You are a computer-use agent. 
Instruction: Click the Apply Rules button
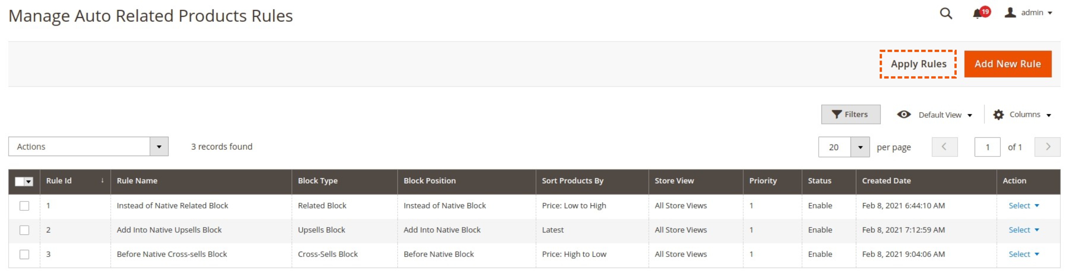(918, 64)
